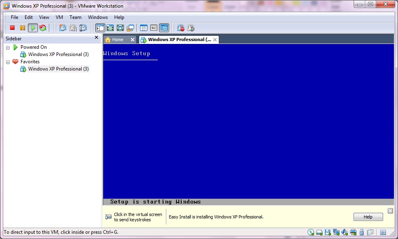This screenshot has width=398, height=239.
Task: Open the File menu
Action: click(x=15, y=17)
